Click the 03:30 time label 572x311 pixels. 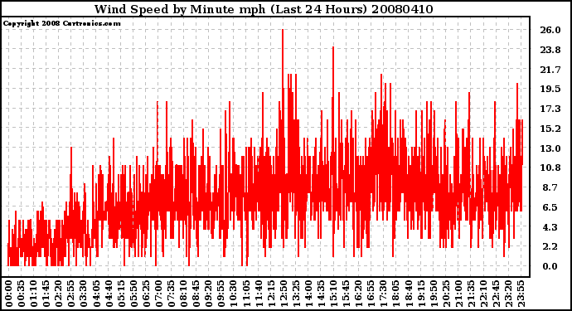84,294
